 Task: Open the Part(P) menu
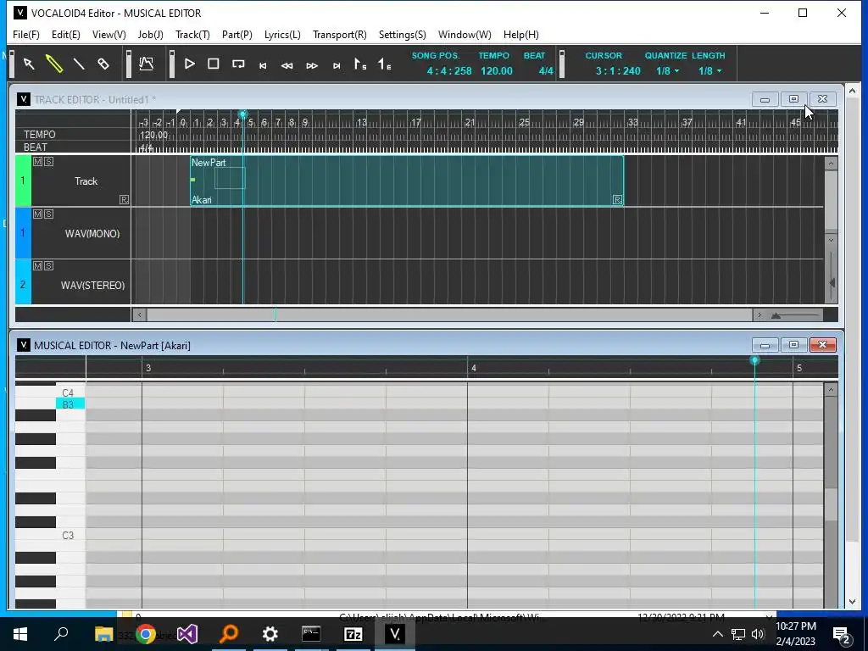coord(237,34)
